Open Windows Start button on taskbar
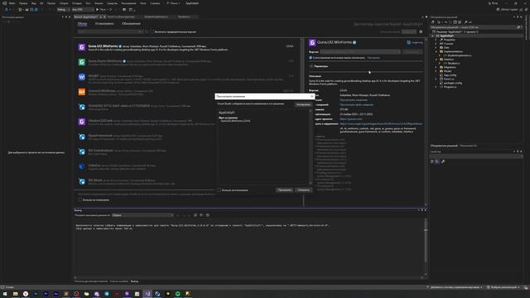This screenshot has width=530, height=298. (x=5, y=294)
